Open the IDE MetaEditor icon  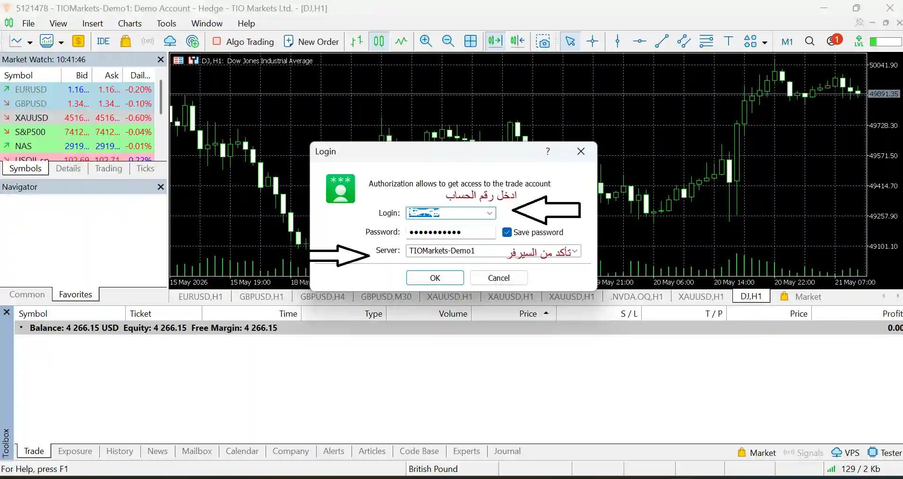click(x=103, y=42)
